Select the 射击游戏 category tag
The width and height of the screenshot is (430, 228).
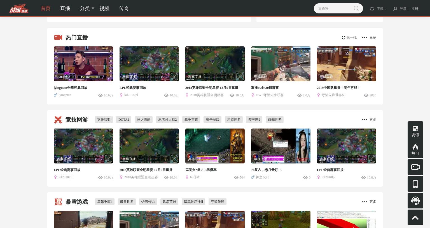[x=212, y=120]
